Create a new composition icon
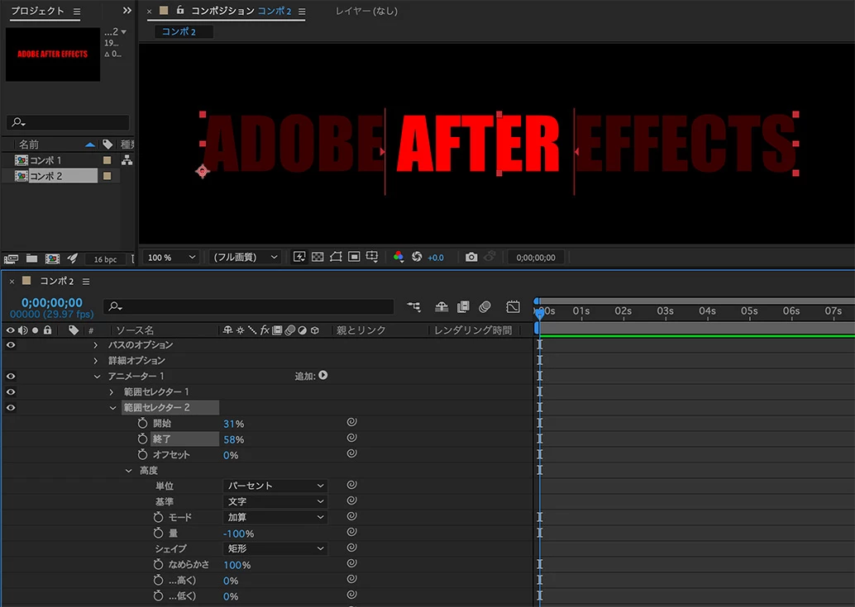 point(52,258)
